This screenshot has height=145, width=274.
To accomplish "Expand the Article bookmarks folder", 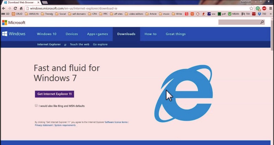I will [x=151, y=14].
